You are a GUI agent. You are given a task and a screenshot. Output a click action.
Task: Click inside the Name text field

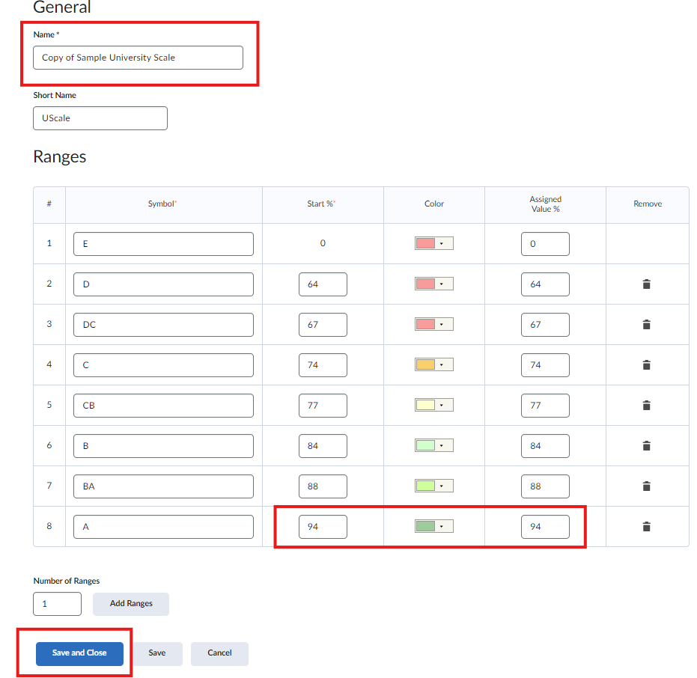pos(138,58)
